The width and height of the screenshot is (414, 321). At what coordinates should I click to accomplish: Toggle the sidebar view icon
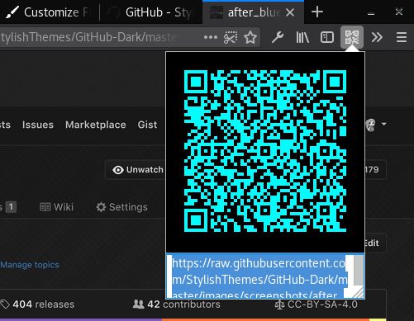(x=327, y=37)
